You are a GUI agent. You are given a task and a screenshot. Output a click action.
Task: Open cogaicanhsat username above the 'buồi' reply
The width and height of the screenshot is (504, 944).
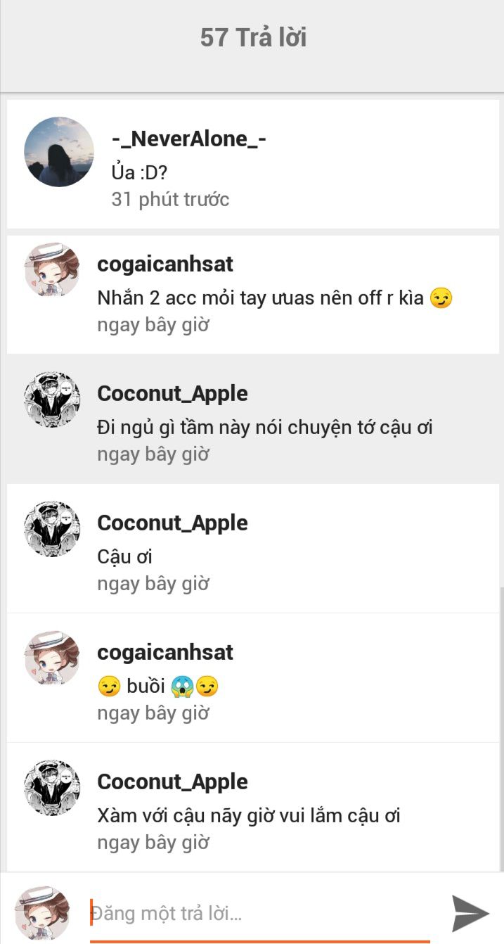[165, 653]
